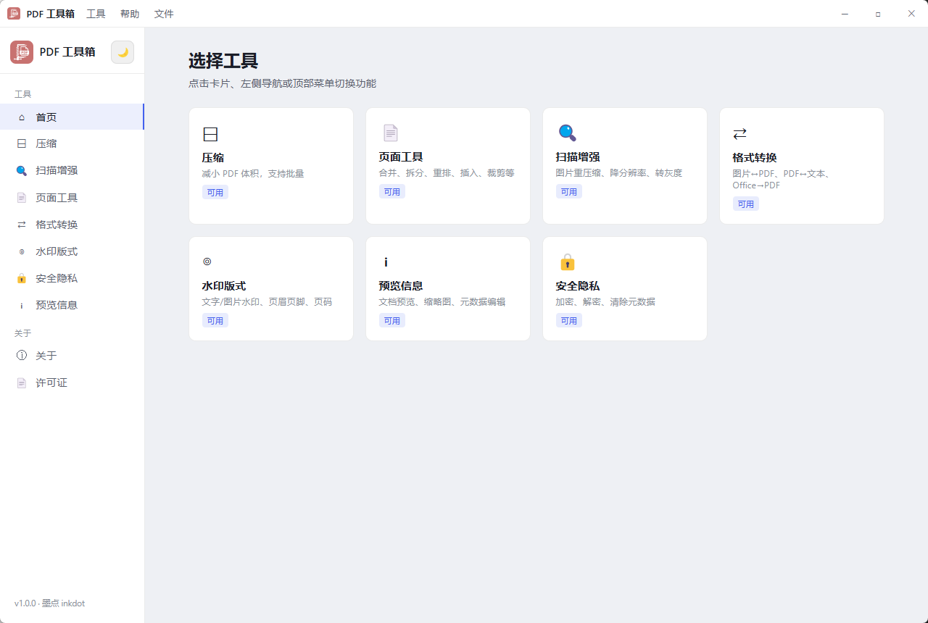The height and width of the screenshot is (623, 928).
Task: Click the compress icon beside 压缩 in the sidebar
Action: 22,143
